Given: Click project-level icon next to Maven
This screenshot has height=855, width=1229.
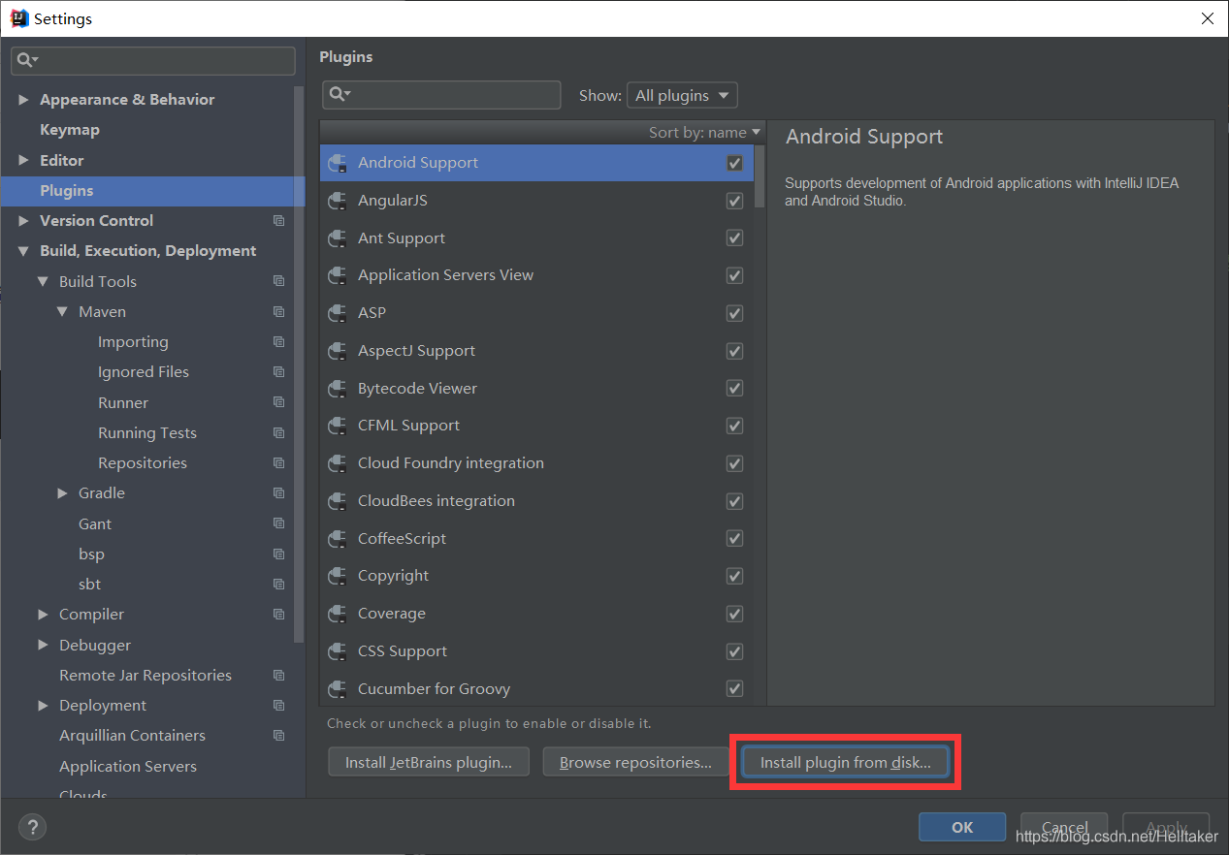Looking at the screenshot, I should (x=279, y=312).
